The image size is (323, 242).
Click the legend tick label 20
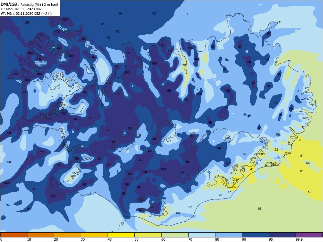click(x=56, y=239)
